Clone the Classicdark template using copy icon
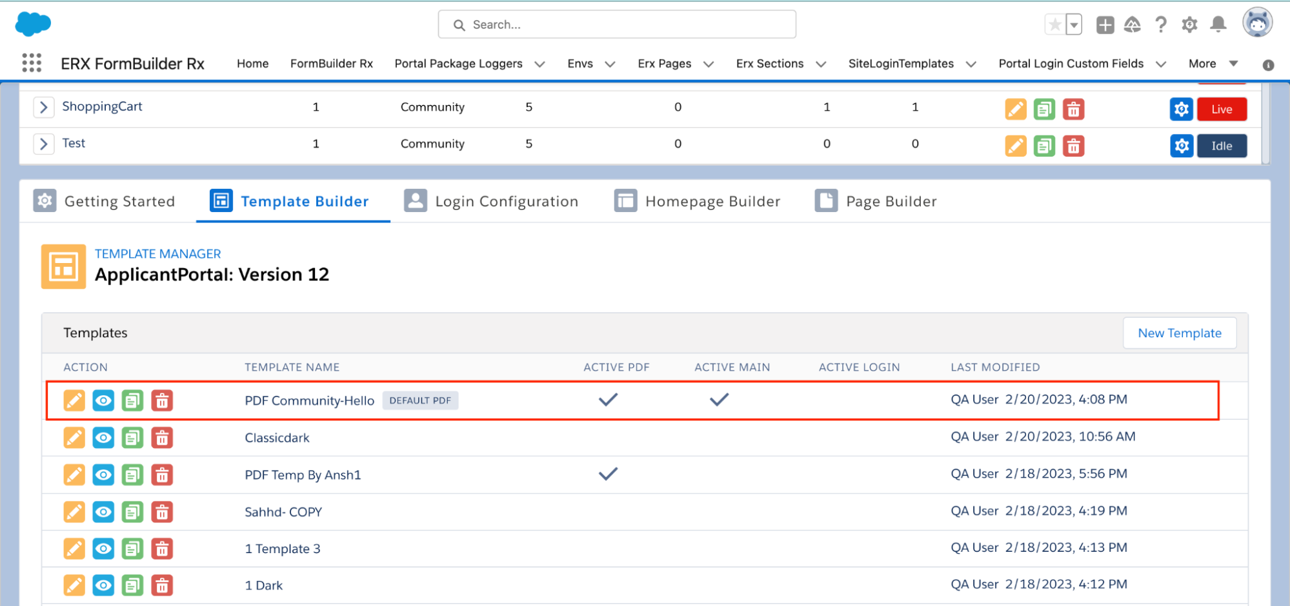 click(132, 438)
